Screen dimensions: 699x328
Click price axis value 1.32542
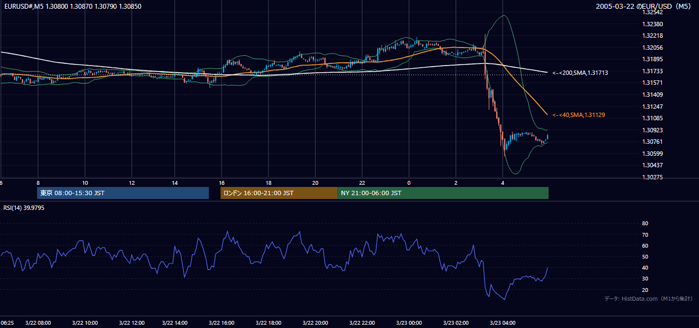653,12
